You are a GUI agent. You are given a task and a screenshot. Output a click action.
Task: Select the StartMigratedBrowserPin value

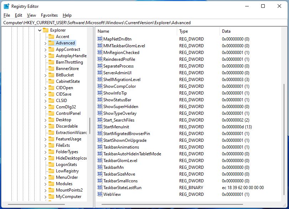coord(127,133)
